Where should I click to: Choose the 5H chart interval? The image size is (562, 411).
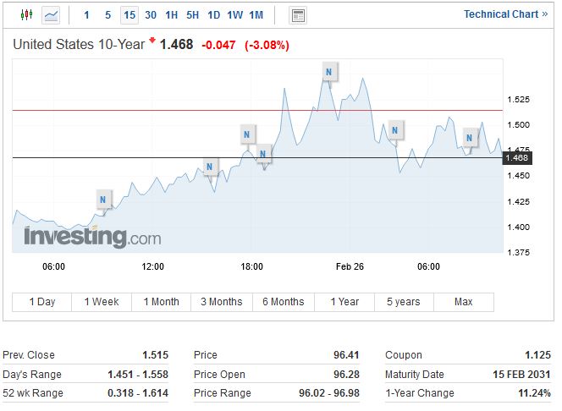(192, 15)
